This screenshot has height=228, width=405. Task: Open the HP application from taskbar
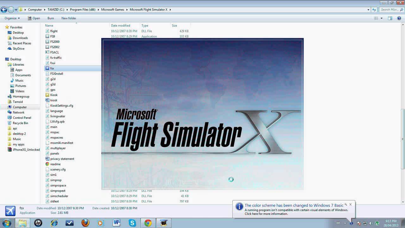click(38, 223)
